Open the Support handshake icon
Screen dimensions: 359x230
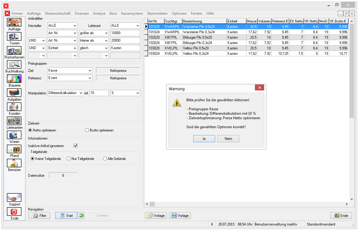14,198
